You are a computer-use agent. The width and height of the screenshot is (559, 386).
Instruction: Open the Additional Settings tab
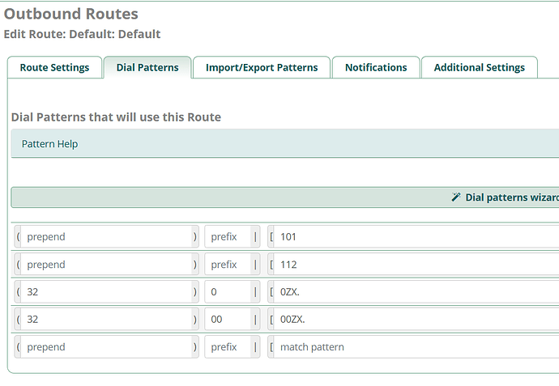pos(479,68)
